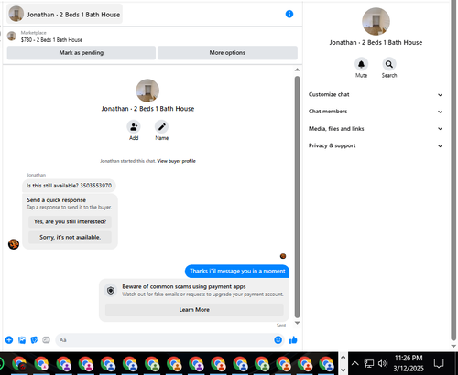The height and width of the screenshot is (375, 458).
Task: Open Jonathan's avatar beside the quick responses
Action: coord(14,244)
